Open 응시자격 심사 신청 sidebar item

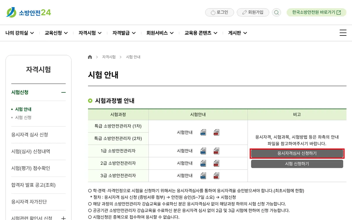30,135
